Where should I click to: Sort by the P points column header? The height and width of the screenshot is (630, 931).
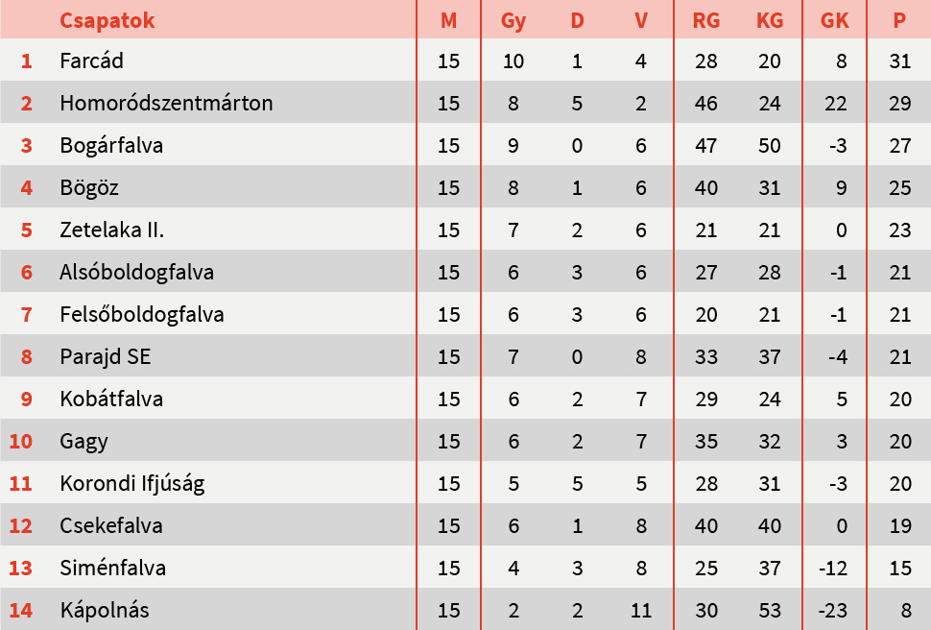899,20
